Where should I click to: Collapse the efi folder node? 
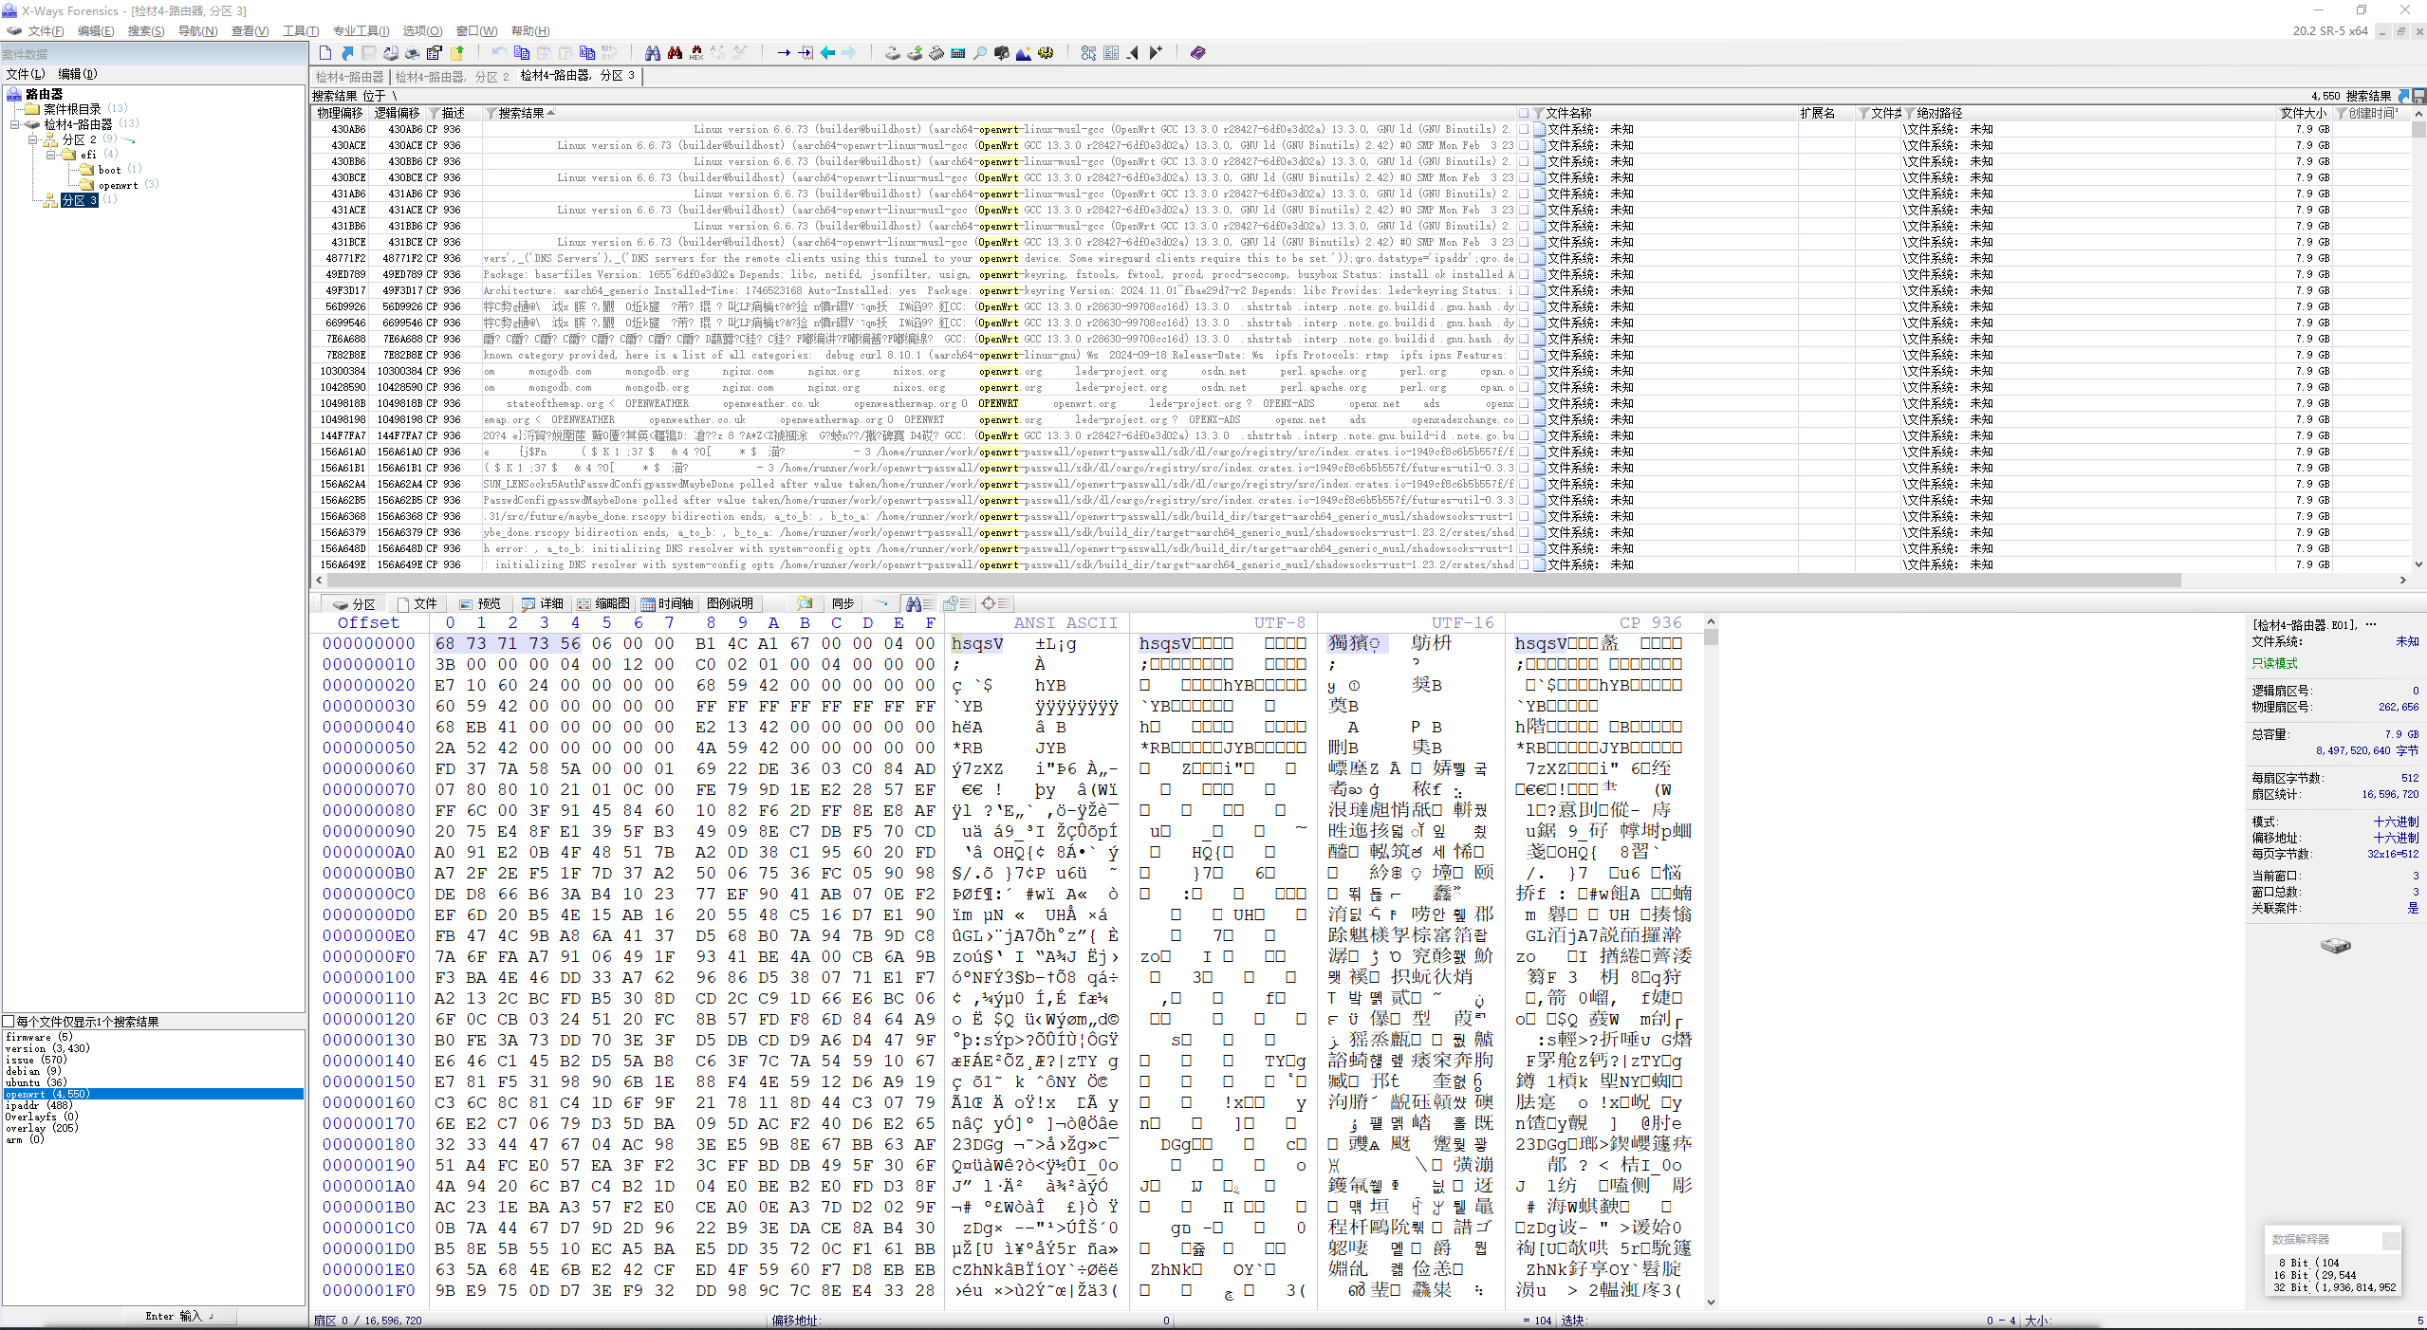pos(50,155)
